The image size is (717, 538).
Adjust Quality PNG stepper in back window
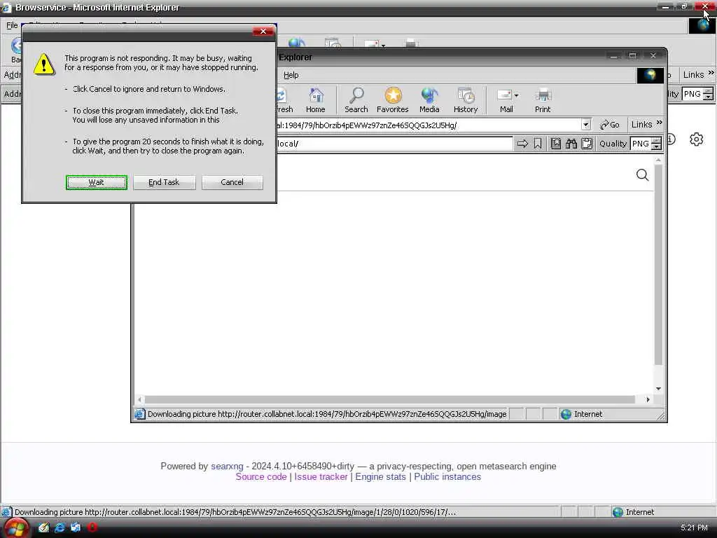[x=709, y=95]
